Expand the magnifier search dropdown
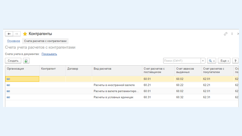This screenshot has height=136, width=242. [x=211, y=61]
